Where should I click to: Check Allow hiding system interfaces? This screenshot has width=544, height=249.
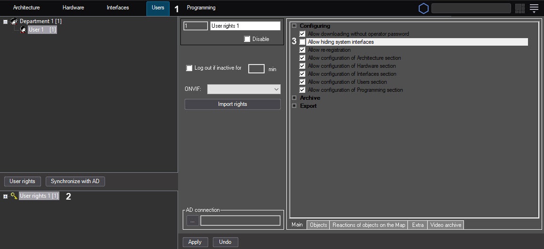pyautogui.click(x=302, y=42)
